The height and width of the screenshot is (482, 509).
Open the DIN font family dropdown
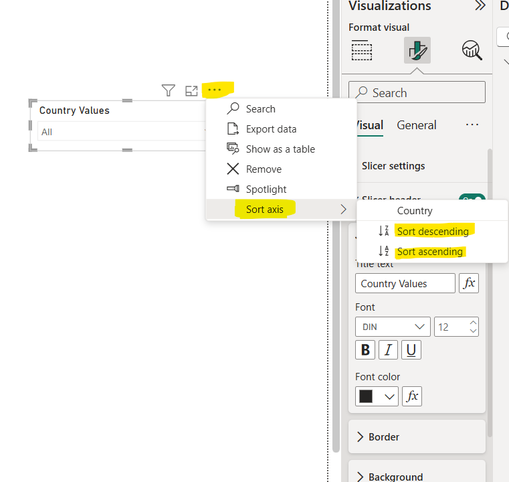click(393, 327)
